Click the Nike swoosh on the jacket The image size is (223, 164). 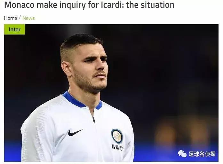point(75,133)
